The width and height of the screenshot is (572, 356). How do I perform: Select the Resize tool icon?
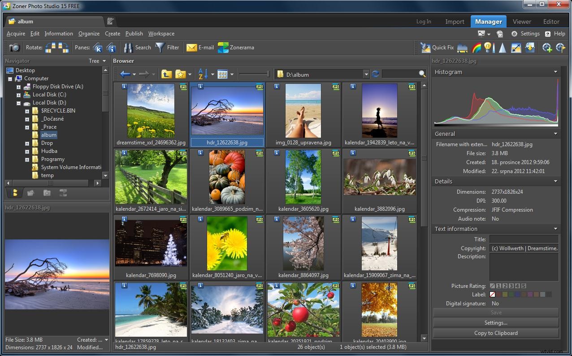coord(516,47)
